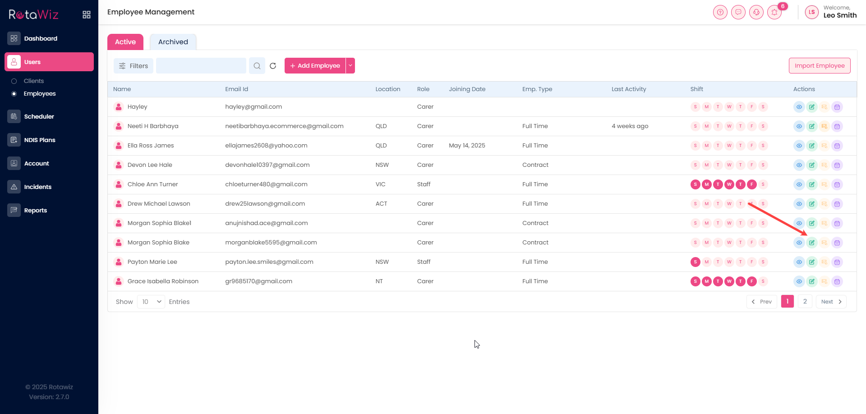Click the search magnifier icon
This screenshot has height=414, width=866.
coord(257,66)
